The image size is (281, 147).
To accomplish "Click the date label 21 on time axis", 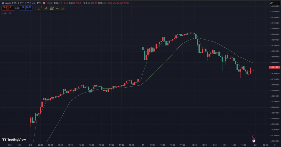I will tap(143, 145).
